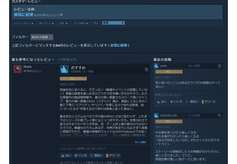The image size is (237, 164).
Task: Click the thumbs-up icon beside yokoi's name
Action: [x=156, y=66]
